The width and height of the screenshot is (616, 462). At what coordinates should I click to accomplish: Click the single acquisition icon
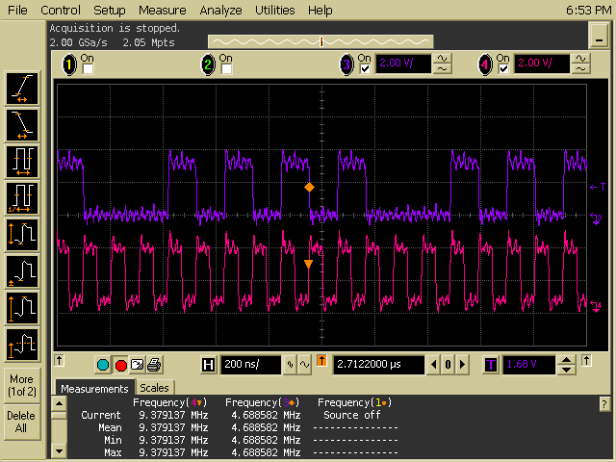click(137, 365)
